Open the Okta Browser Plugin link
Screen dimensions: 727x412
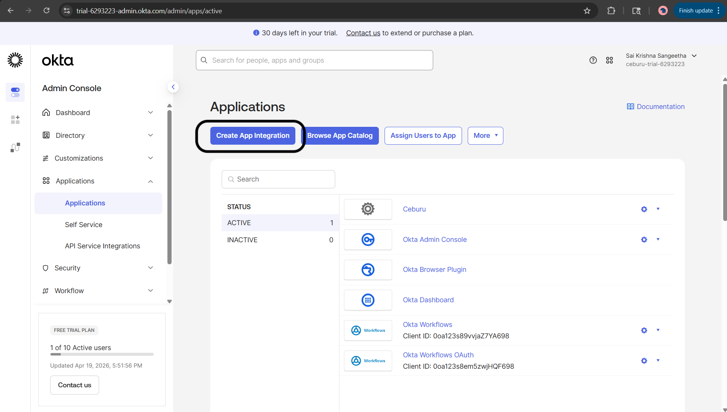434,270
